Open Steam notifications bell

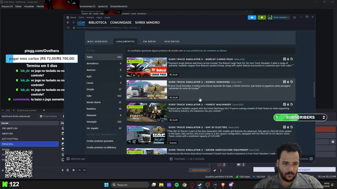pyautogui.click(x=262, y=18)
